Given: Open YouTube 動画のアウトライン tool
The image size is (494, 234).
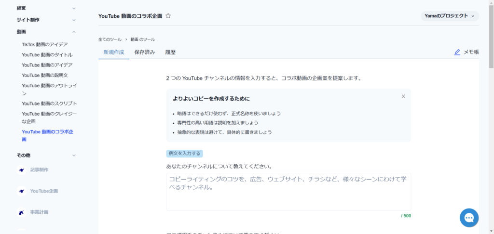Looking at the screenshot, I should (50, 90).
